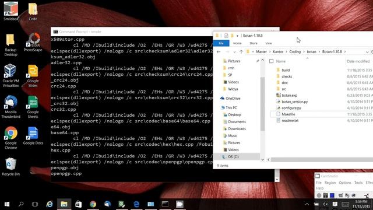Open the Smilebox desktop shortcut
Viewport: 373px width, 210px height.
[10, 11]
